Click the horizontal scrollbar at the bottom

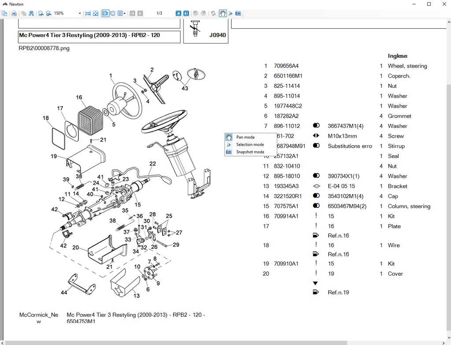tap(176, 343)
